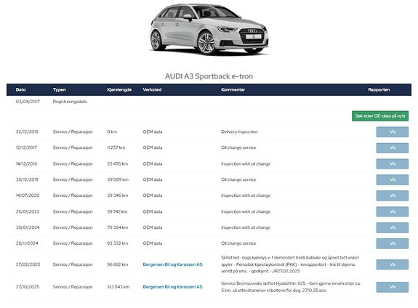Select the 'Kommentar' column header

[233, 90]
